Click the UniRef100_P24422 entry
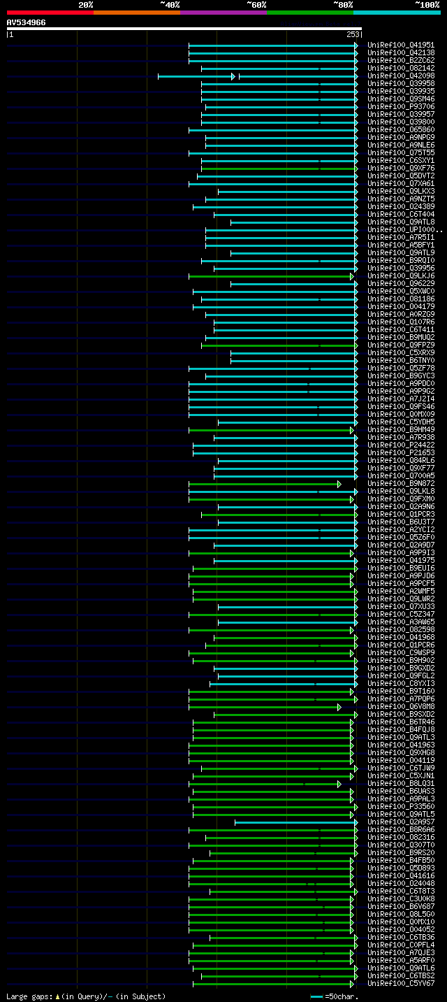The width and height of the screenshot is (447, 1002). [401, 445]
